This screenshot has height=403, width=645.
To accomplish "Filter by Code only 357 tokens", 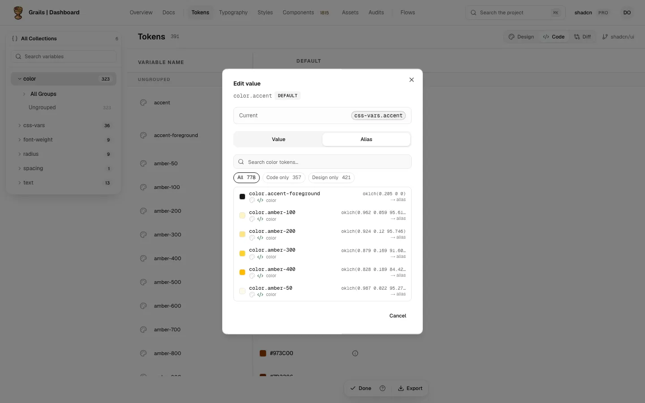I will coord(284,178).
